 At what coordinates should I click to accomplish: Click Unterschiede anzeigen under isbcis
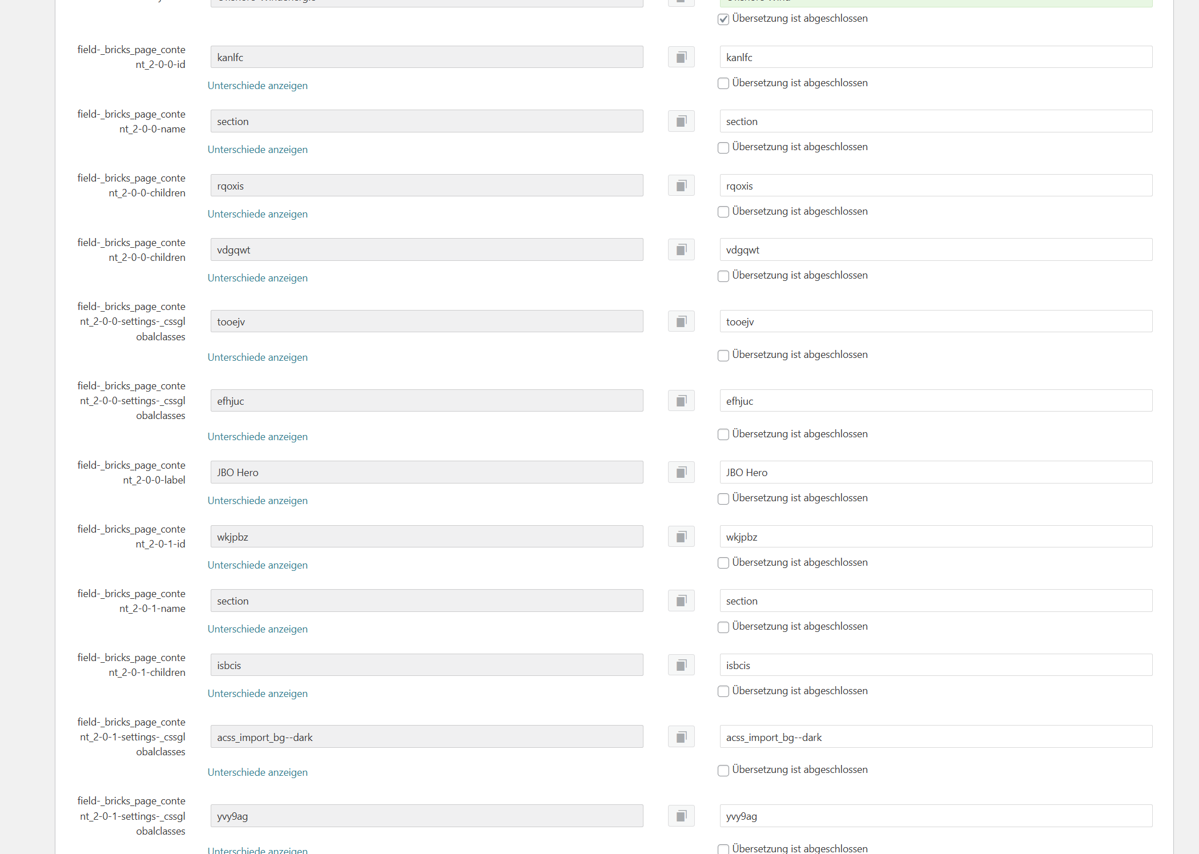pyautogui.click(x=257, y=694)
